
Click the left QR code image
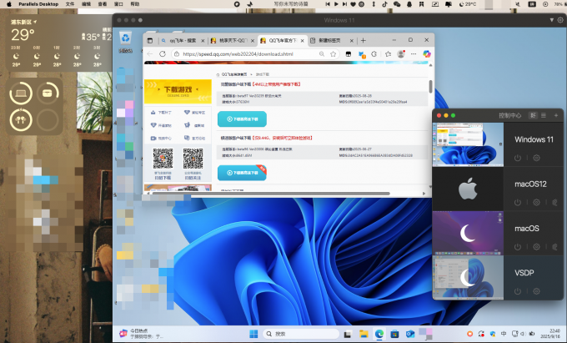(163, 159)
